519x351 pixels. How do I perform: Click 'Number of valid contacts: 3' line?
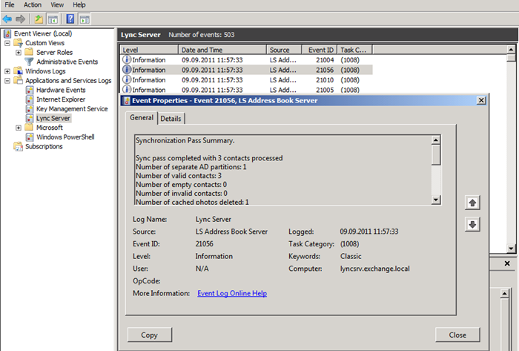(x=179, y=175)
